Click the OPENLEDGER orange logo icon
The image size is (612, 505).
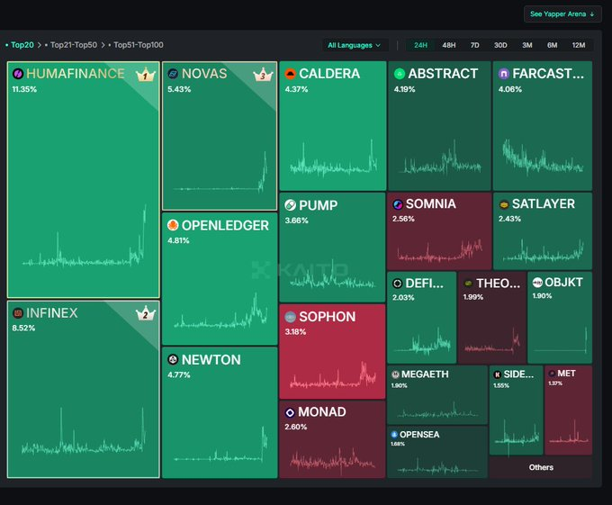click(173, 225)
